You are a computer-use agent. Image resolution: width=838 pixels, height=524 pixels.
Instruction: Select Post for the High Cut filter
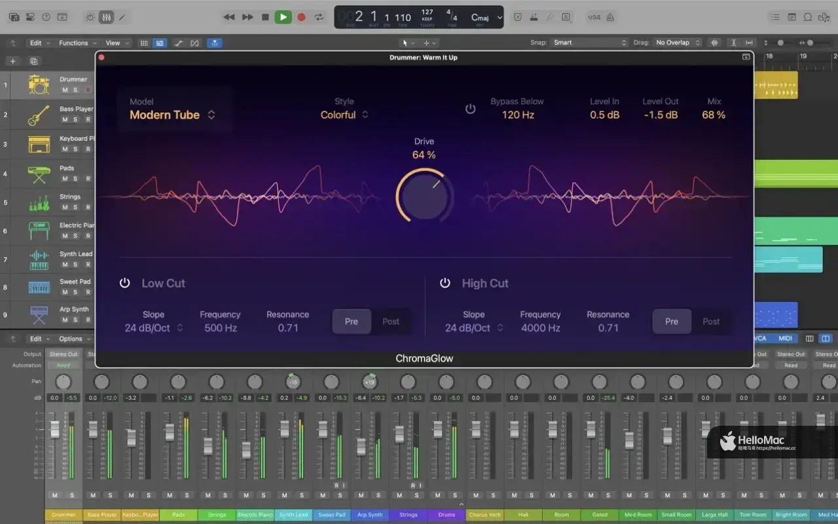tap(711, 322)
